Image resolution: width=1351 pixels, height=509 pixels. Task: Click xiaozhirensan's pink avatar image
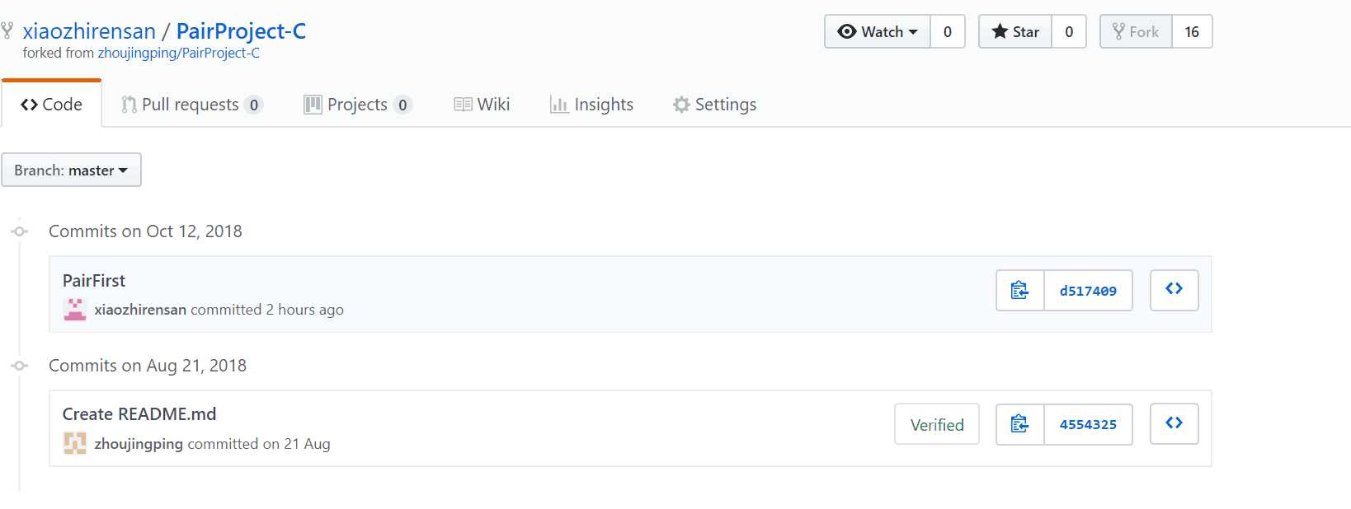(x=75, y=310)
